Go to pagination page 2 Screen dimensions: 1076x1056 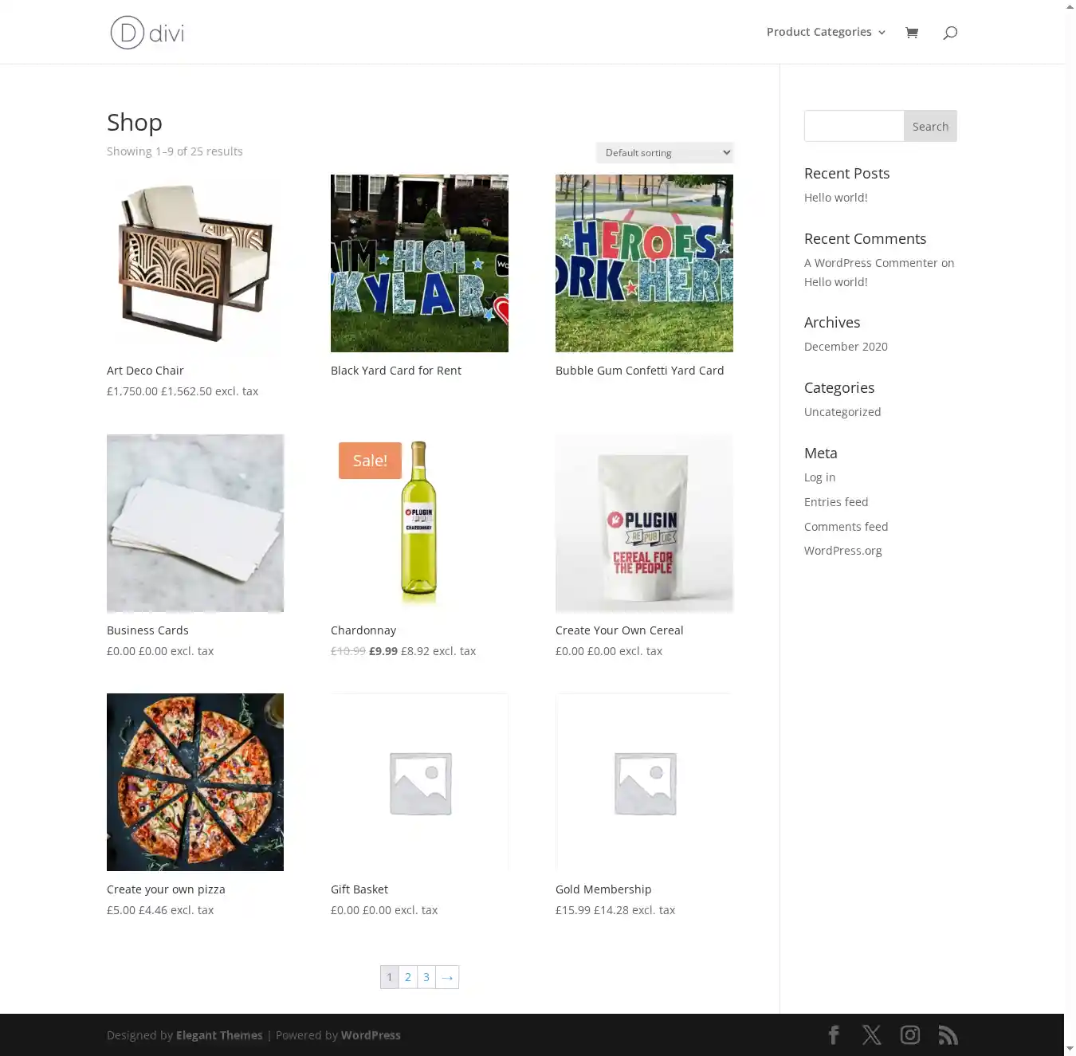[408, 977]
